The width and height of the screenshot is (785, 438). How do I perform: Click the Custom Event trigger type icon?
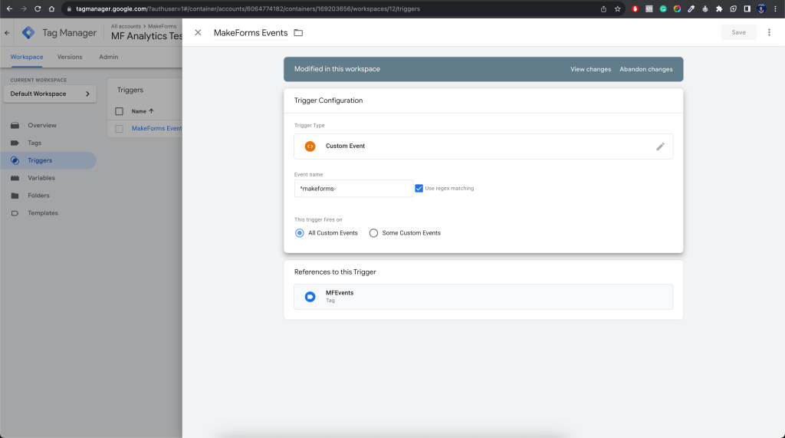tap(310, 147)
